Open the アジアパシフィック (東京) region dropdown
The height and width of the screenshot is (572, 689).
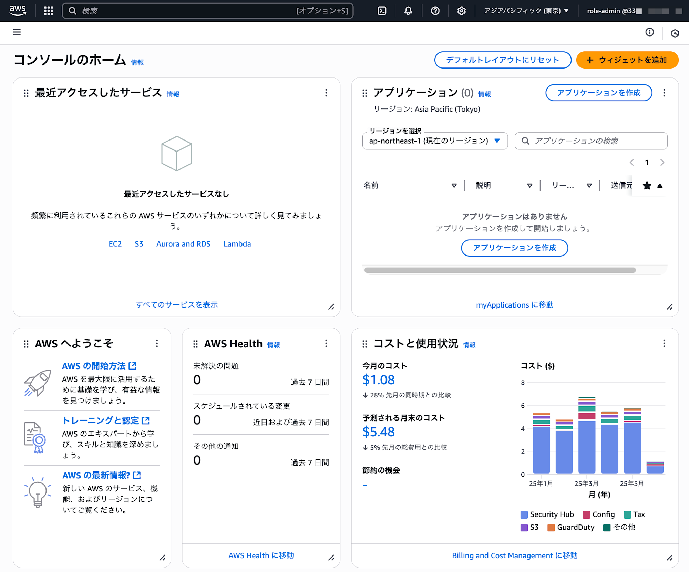(x=526, y=11)
